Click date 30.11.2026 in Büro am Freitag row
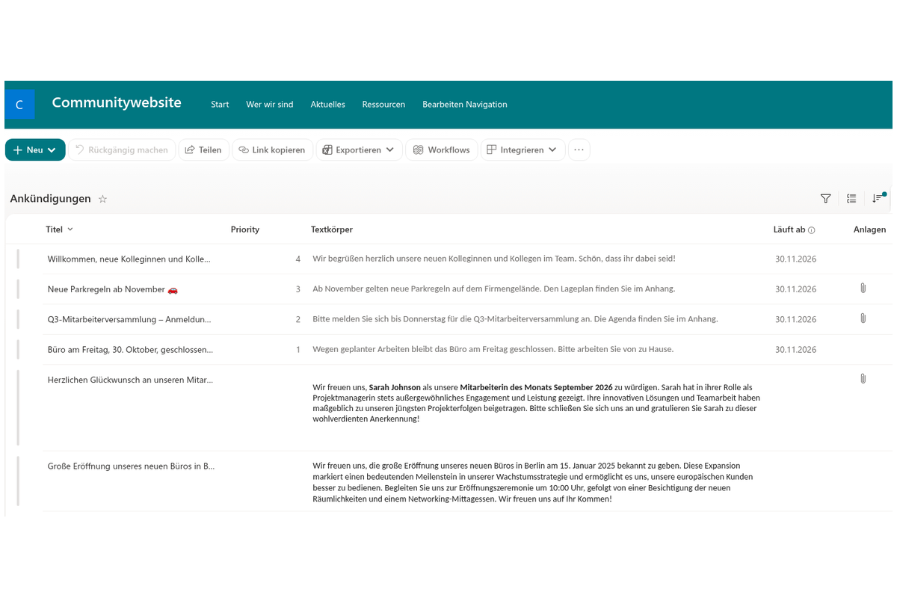 (x=795, y=349)
